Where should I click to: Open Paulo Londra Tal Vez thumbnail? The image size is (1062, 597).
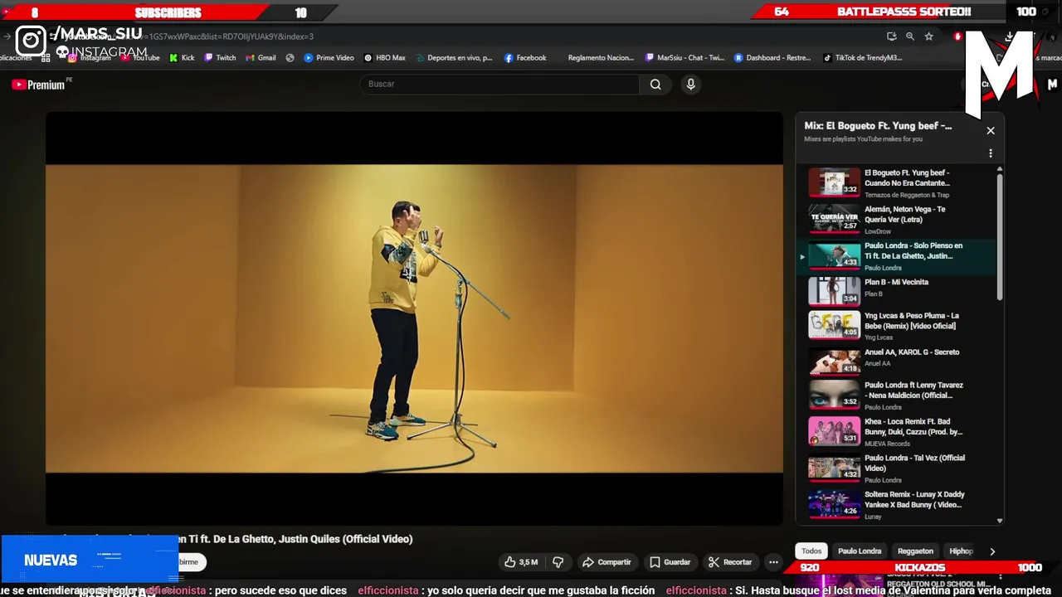click(834, 468)
